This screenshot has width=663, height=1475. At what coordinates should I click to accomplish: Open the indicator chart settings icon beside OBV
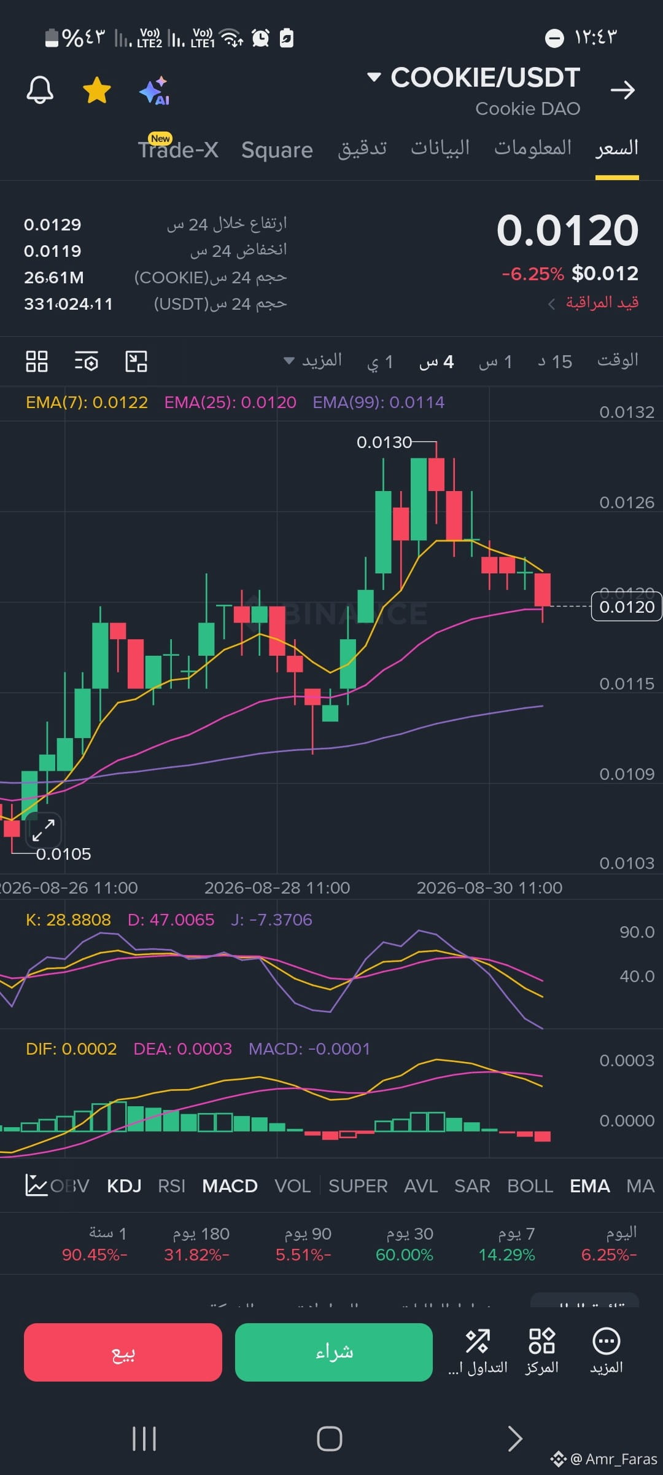point(36,1185)
